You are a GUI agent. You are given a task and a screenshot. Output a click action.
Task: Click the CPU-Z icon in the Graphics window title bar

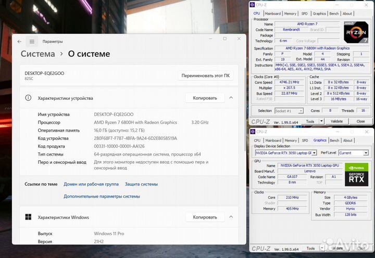(253, 132)
